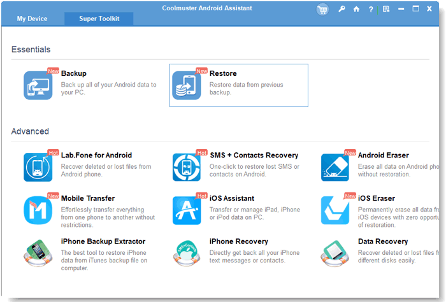Open the Backup tool icon

(x=38, y=85)
